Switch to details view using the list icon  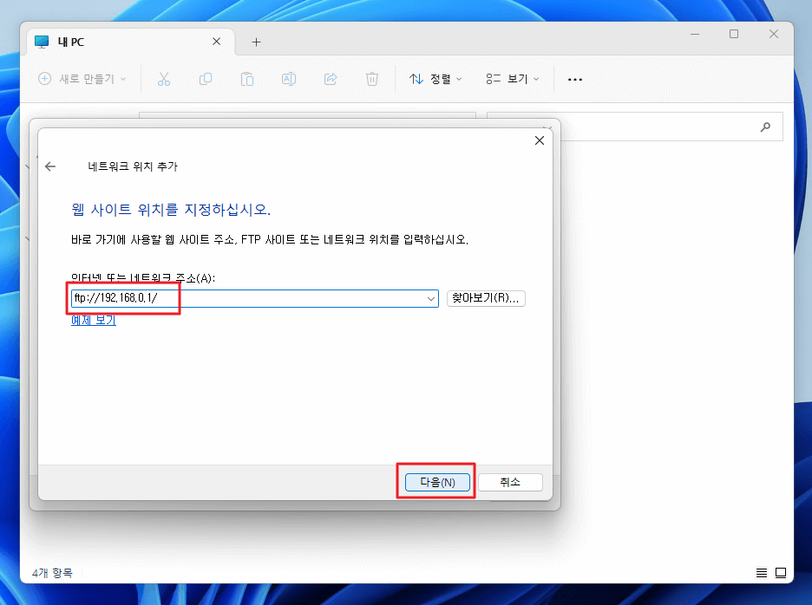[x=762, y=573]
